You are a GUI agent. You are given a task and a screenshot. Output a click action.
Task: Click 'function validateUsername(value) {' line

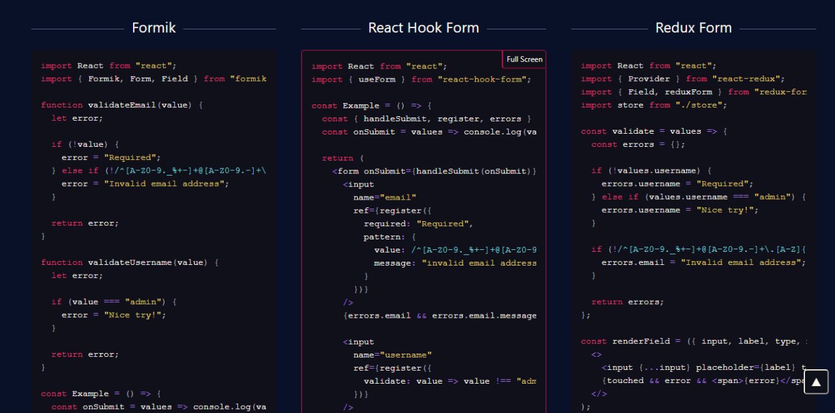click(x=130, y=262)
